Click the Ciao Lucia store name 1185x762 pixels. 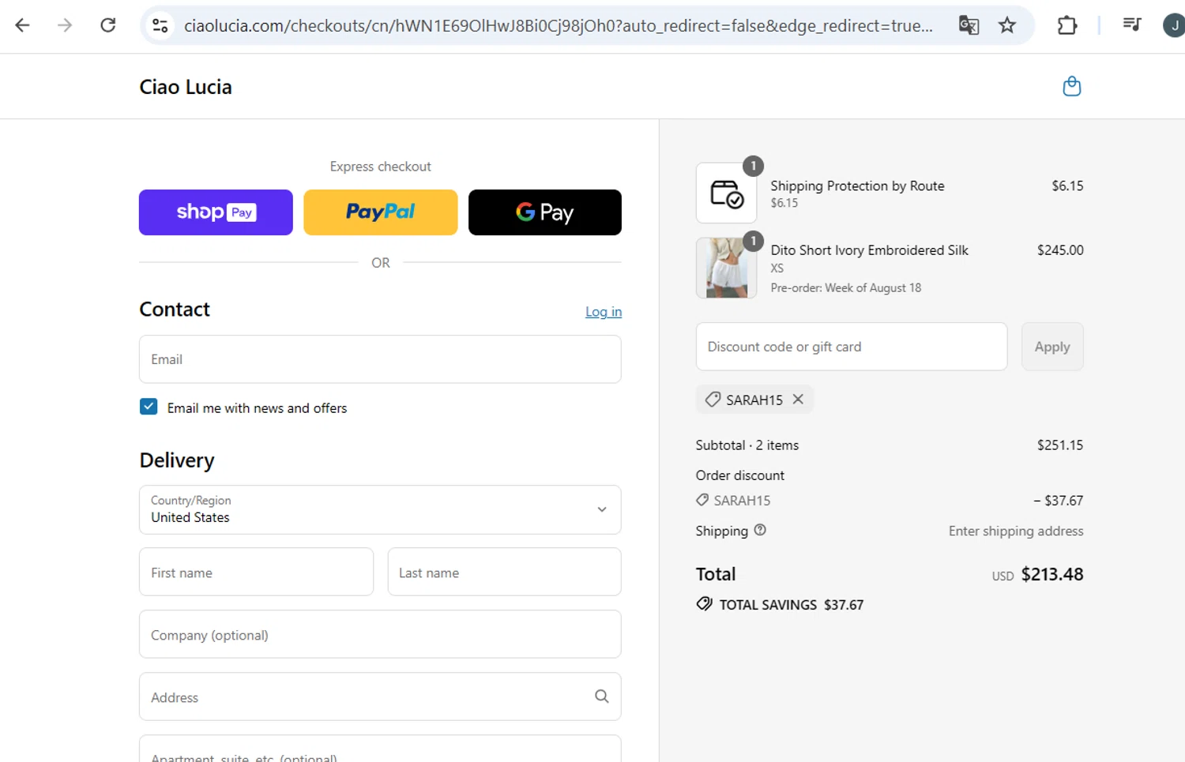[x=186, y=87]
